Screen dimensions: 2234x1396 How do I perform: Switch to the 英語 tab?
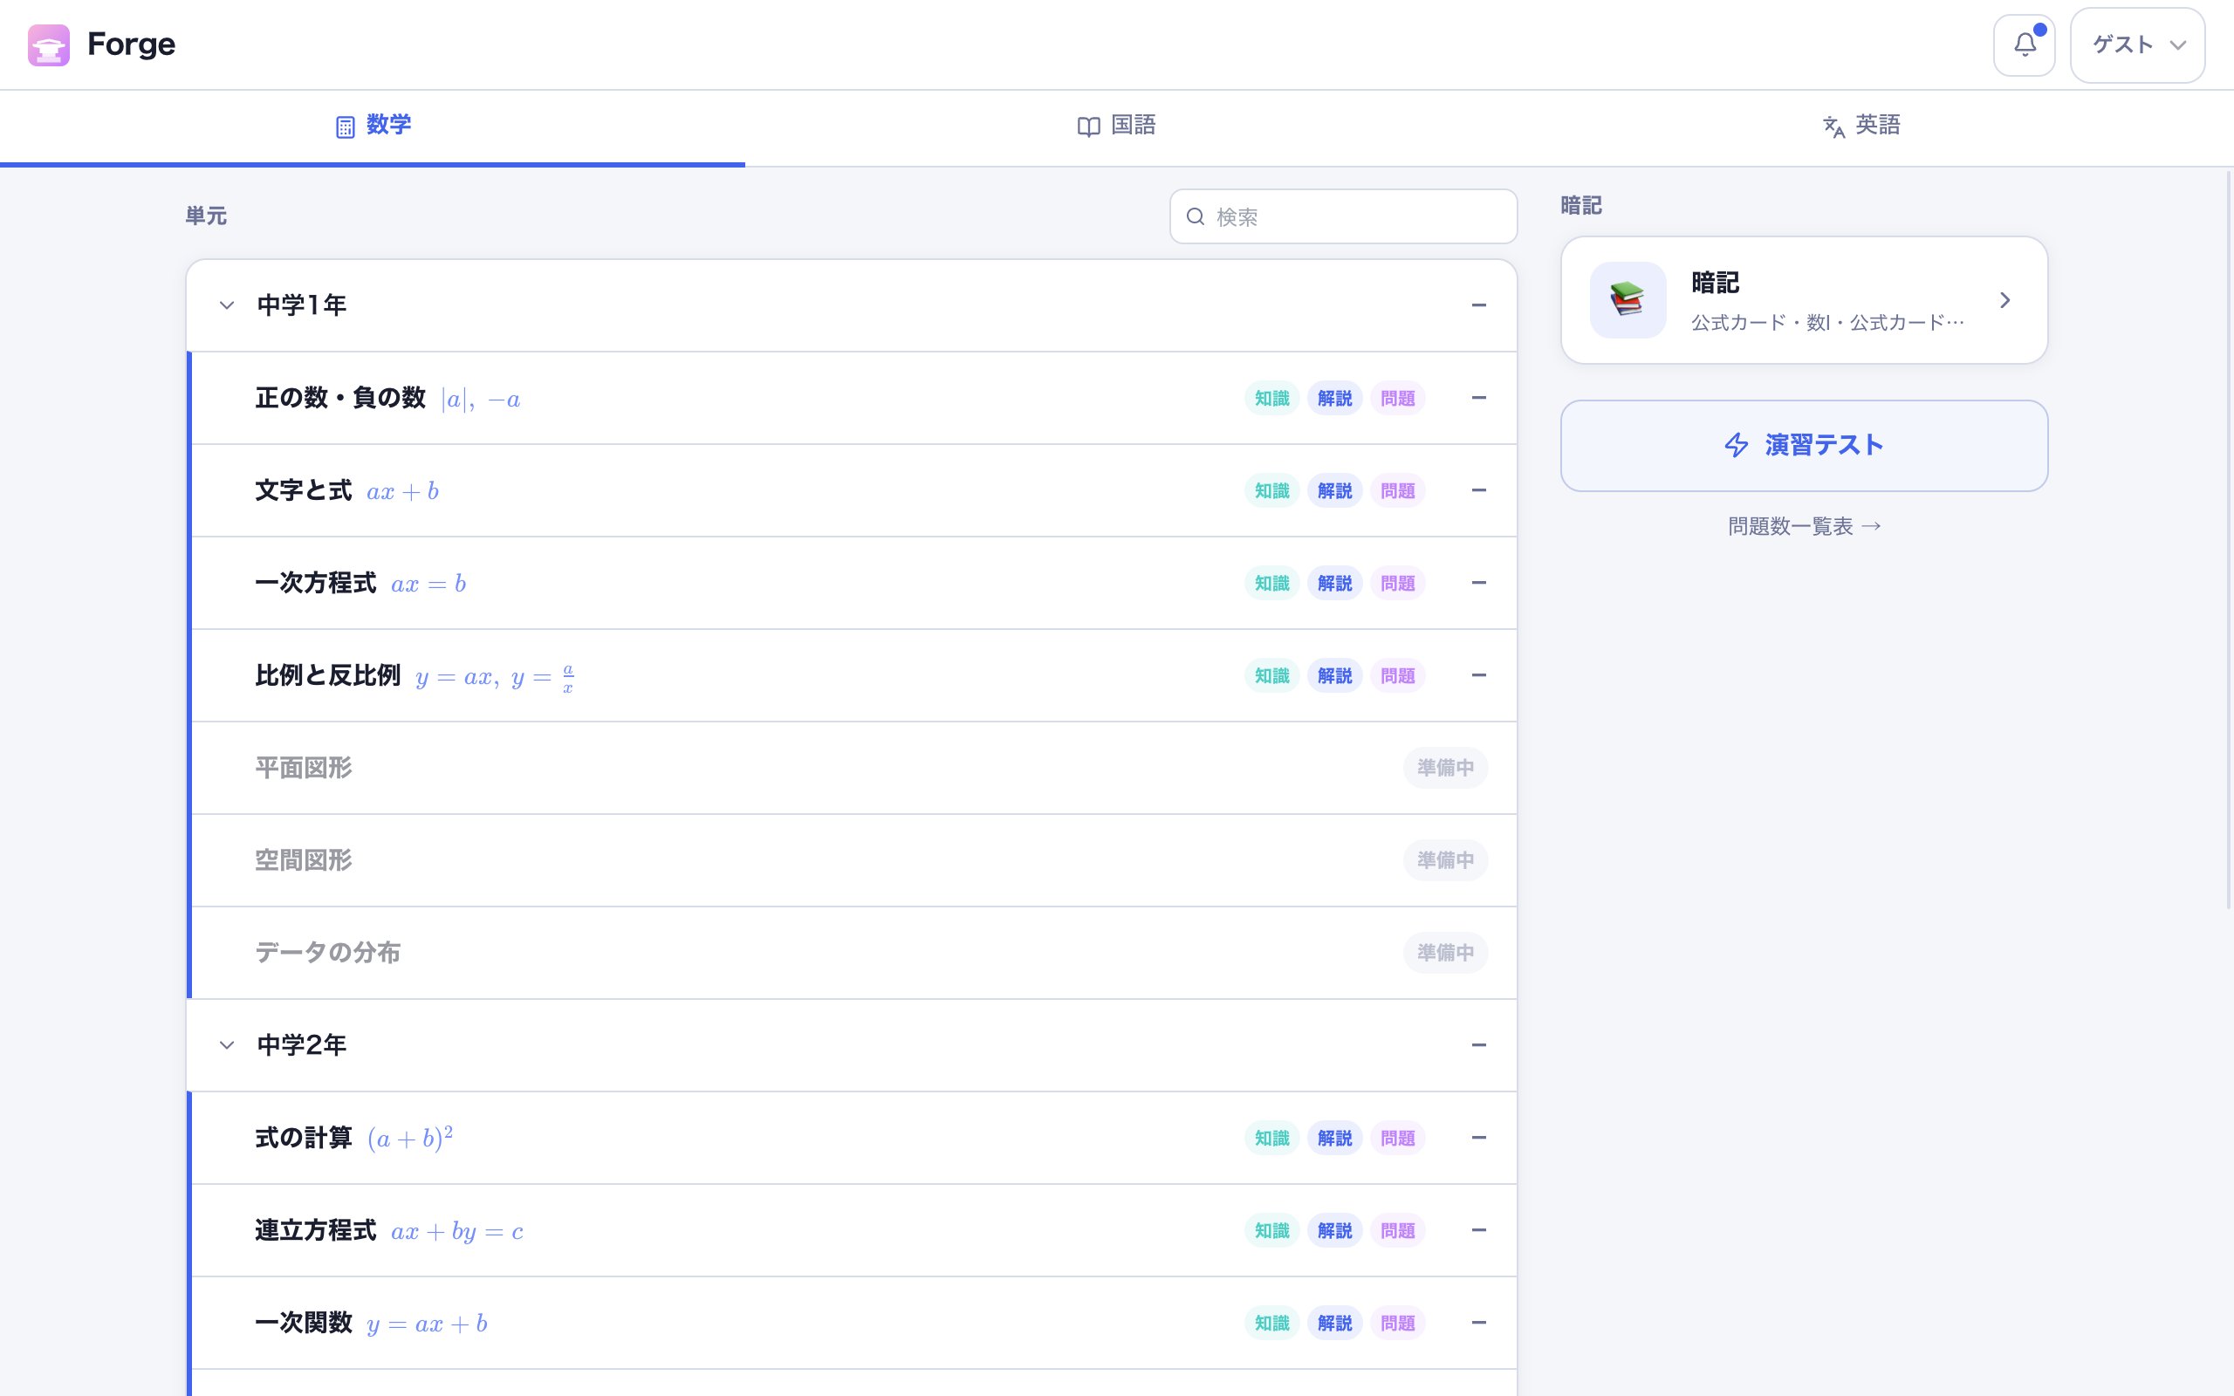1861,126
